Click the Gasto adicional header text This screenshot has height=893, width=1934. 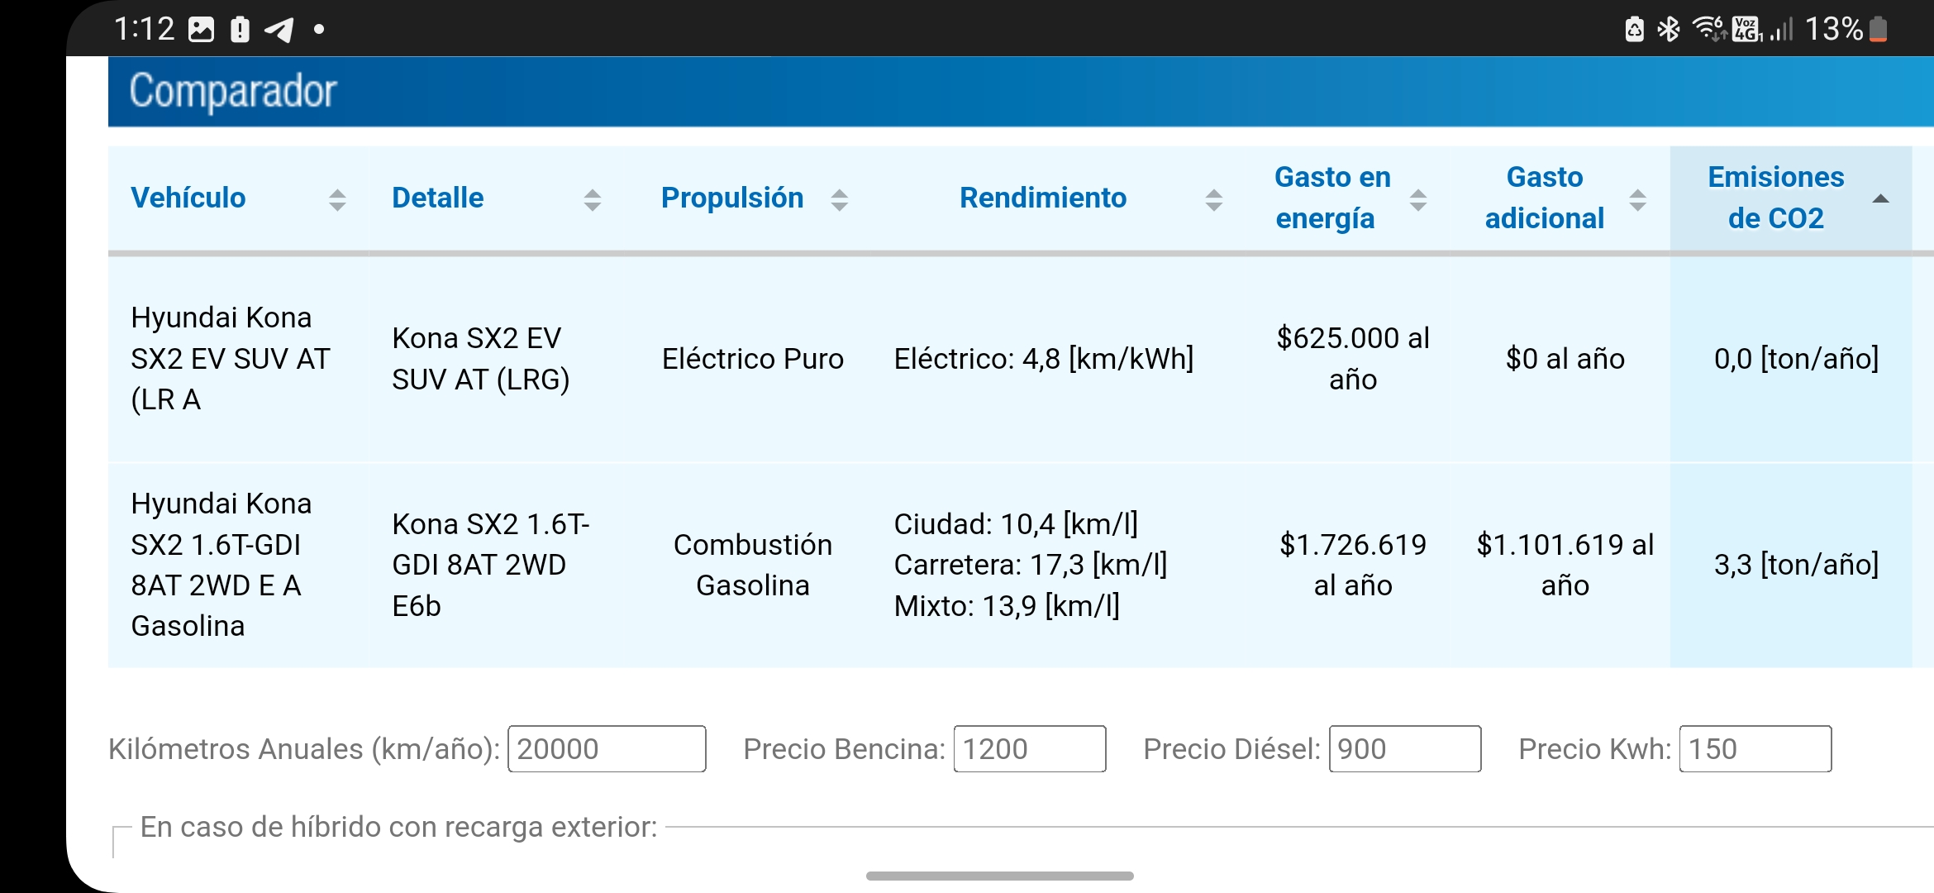point(1544,198)
